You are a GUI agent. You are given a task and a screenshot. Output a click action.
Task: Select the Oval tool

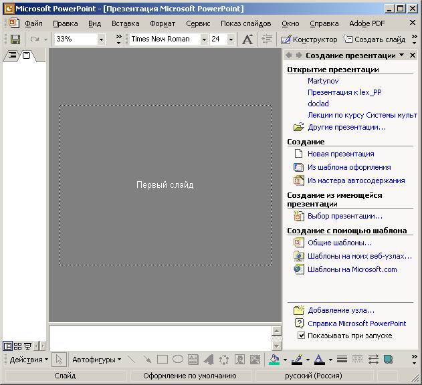[x=178, y=359]
